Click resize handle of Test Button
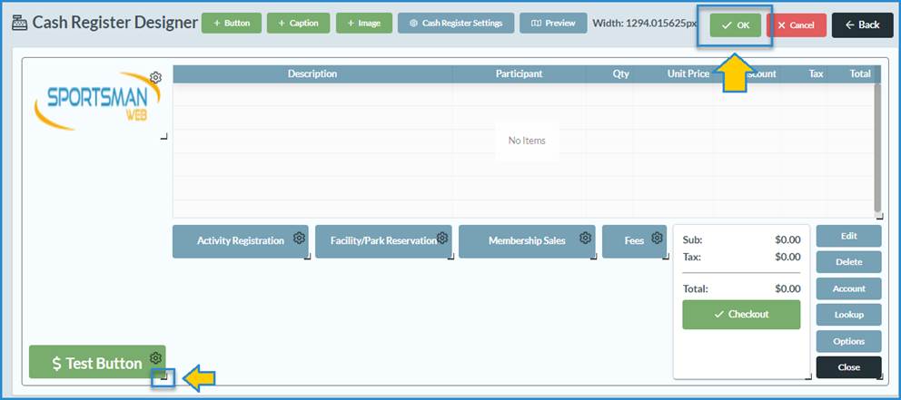The width and height of the screenshot is (901, 400). point(163,377)
